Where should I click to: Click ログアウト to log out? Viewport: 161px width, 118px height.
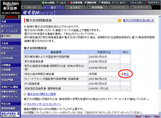(152, 2)
